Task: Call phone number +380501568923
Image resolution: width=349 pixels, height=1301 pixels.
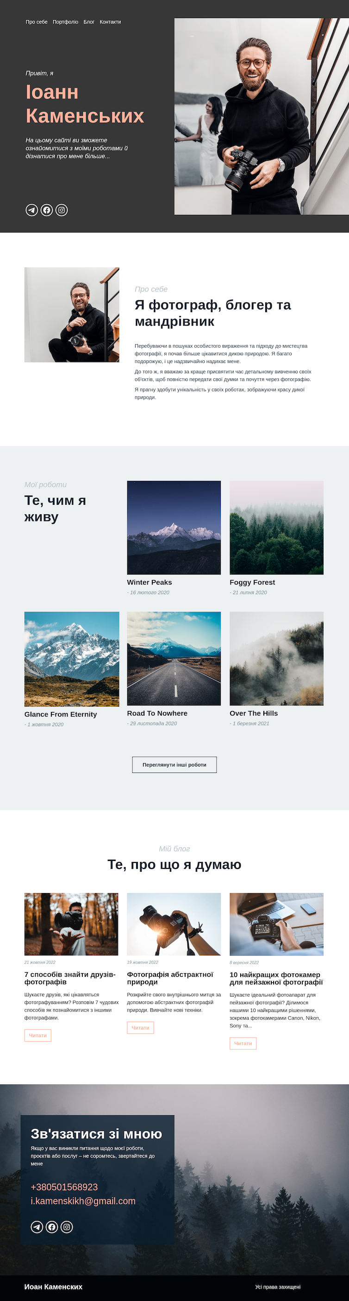Action: tap(64, 1187)
